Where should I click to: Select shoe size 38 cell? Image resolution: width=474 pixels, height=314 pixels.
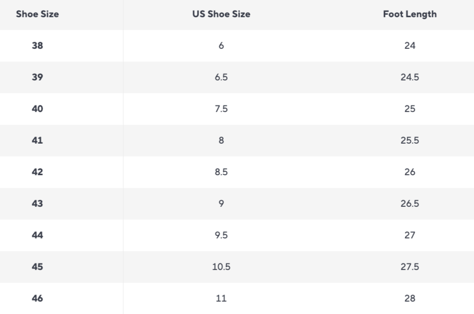37,46
